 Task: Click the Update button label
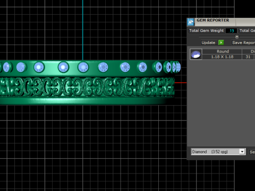click(208, 42)
